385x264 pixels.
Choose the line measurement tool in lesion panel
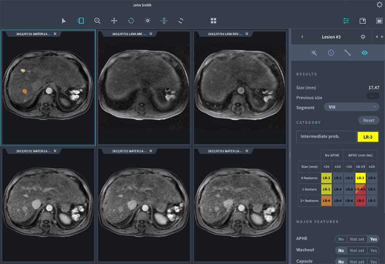coord(347,52)
